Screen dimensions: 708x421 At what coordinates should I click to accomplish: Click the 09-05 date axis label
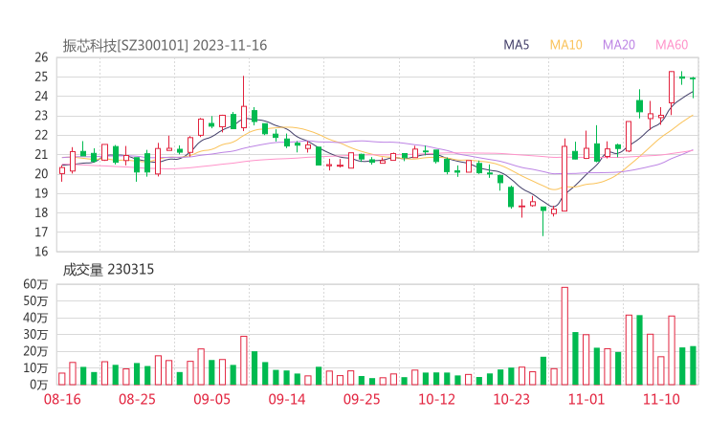point(212,399)
